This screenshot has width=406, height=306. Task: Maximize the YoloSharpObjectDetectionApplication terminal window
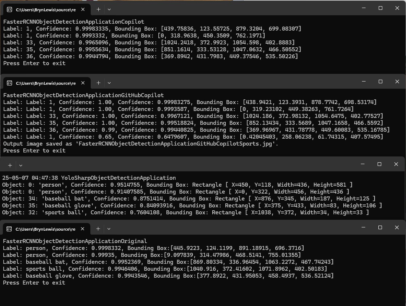(379, 164)
